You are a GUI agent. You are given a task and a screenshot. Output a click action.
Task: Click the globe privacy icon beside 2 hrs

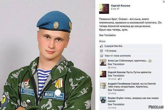(118, 9)
